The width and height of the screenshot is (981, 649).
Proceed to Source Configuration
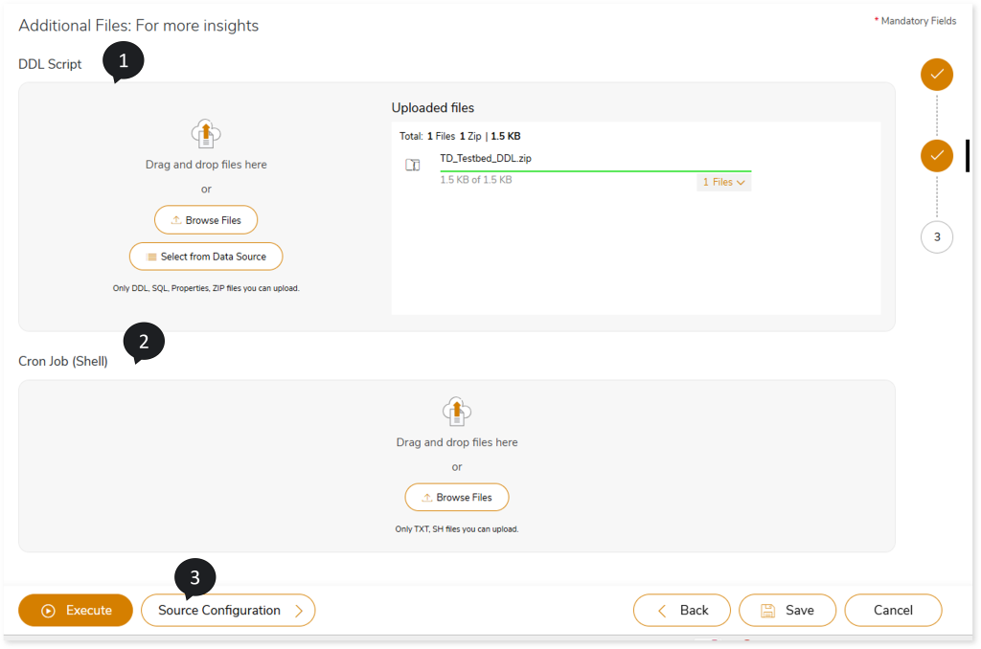[228, 611]
